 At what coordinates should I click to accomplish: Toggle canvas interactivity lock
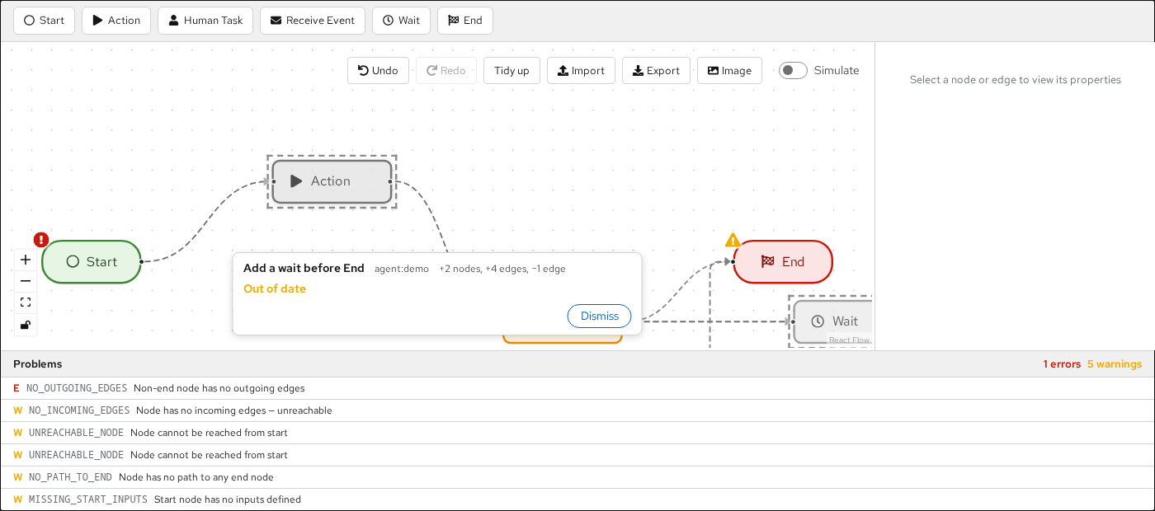coord(26,324)
